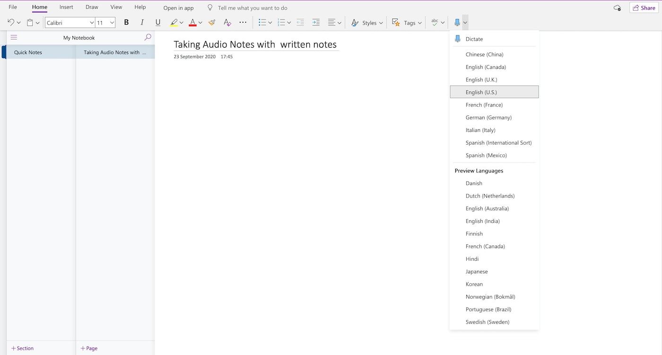Screen dimensions: 662x355
Task: Click the Undo arrow icon
Action: (11, 22)
